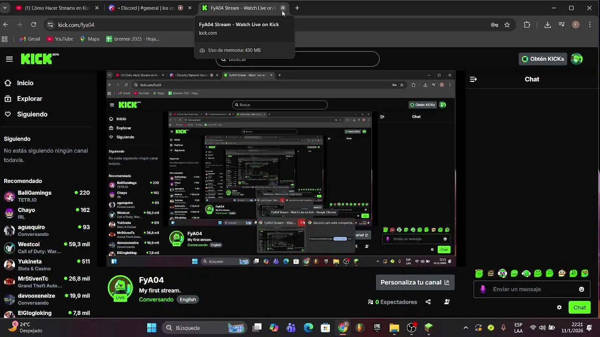Open recommended channel Yukineta
Screen dimensions: 600x337
47,265
